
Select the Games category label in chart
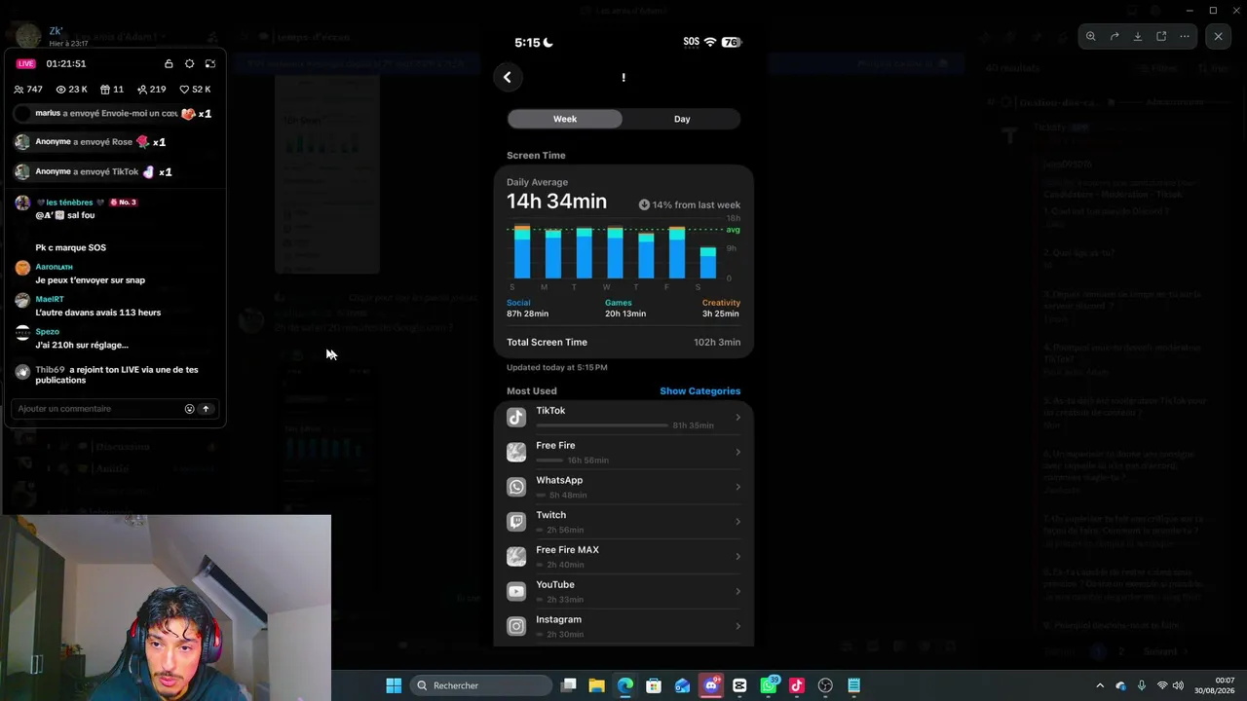pos(619,303)
